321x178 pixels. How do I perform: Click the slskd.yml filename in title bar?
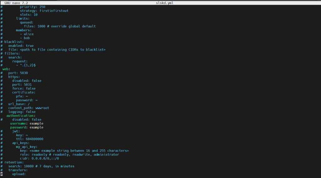pos(165,3)
